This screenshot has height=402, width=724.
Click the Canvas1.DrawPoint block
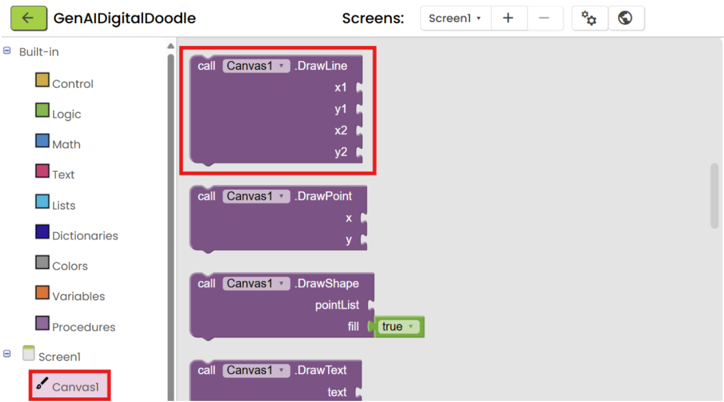click(x=278, y=219)
